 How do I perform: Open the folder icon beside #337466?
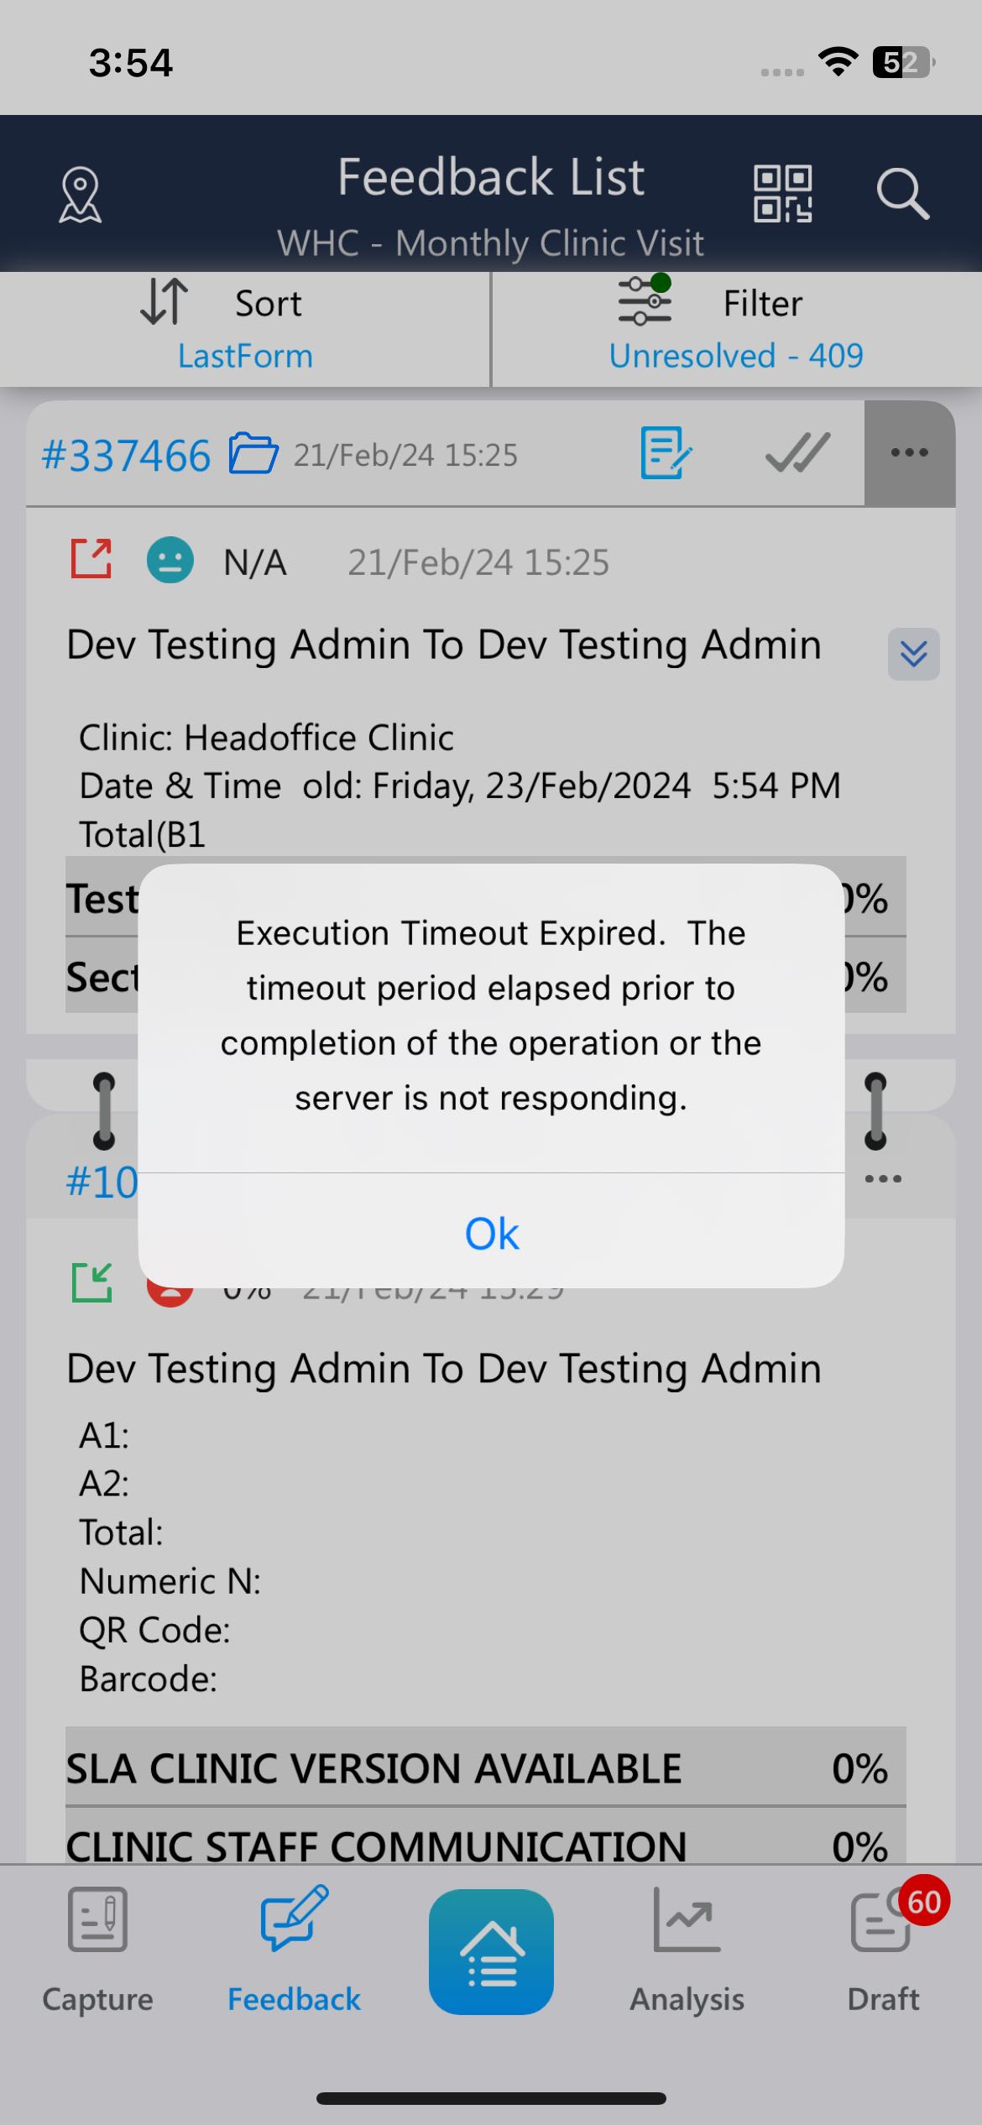pos(253,454)
